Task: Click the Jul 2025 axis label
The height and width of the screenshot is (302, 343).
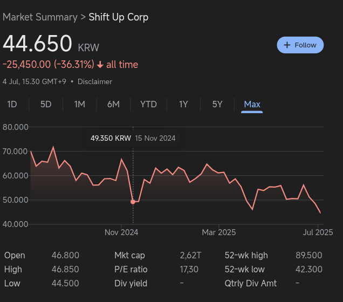Action: point(318,232)
